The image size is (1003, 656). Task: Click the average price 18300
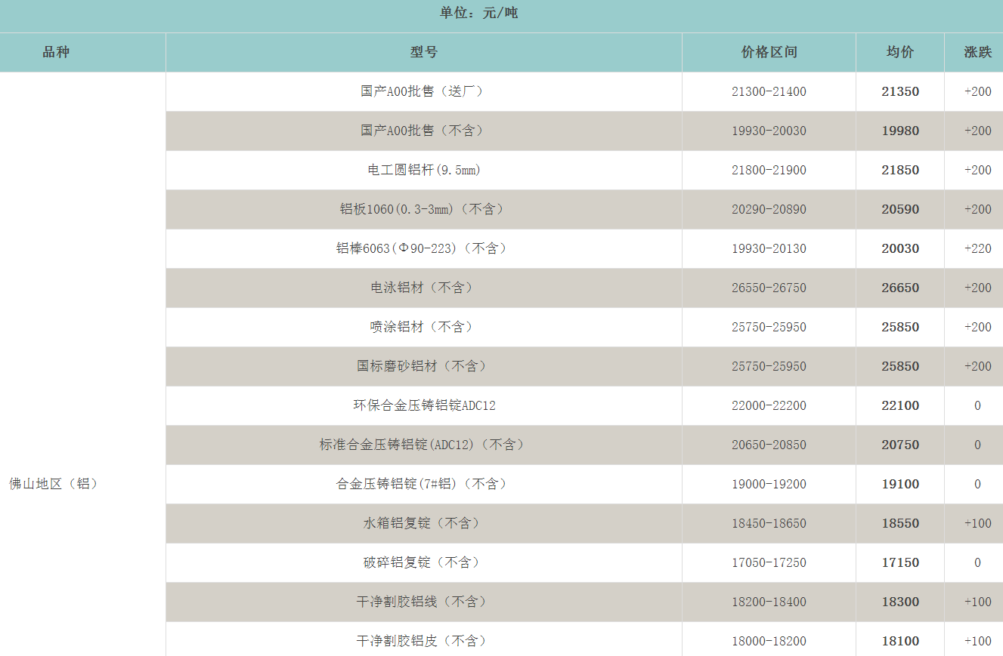click(900, 602)
